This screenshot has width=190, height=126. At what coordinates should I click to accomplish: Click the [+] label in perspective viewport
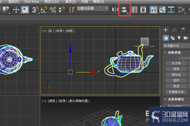click(x=44, y=101)
